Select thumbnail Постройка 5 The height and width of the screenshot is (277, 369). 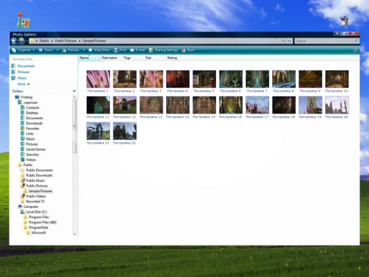tap(204, 81)
